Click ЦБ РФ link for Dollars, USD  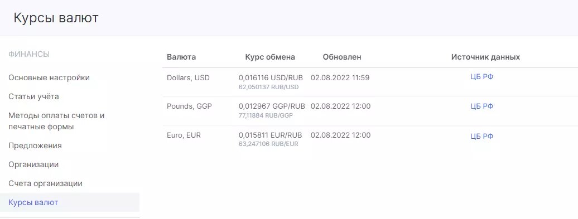(x=482, y=76)
